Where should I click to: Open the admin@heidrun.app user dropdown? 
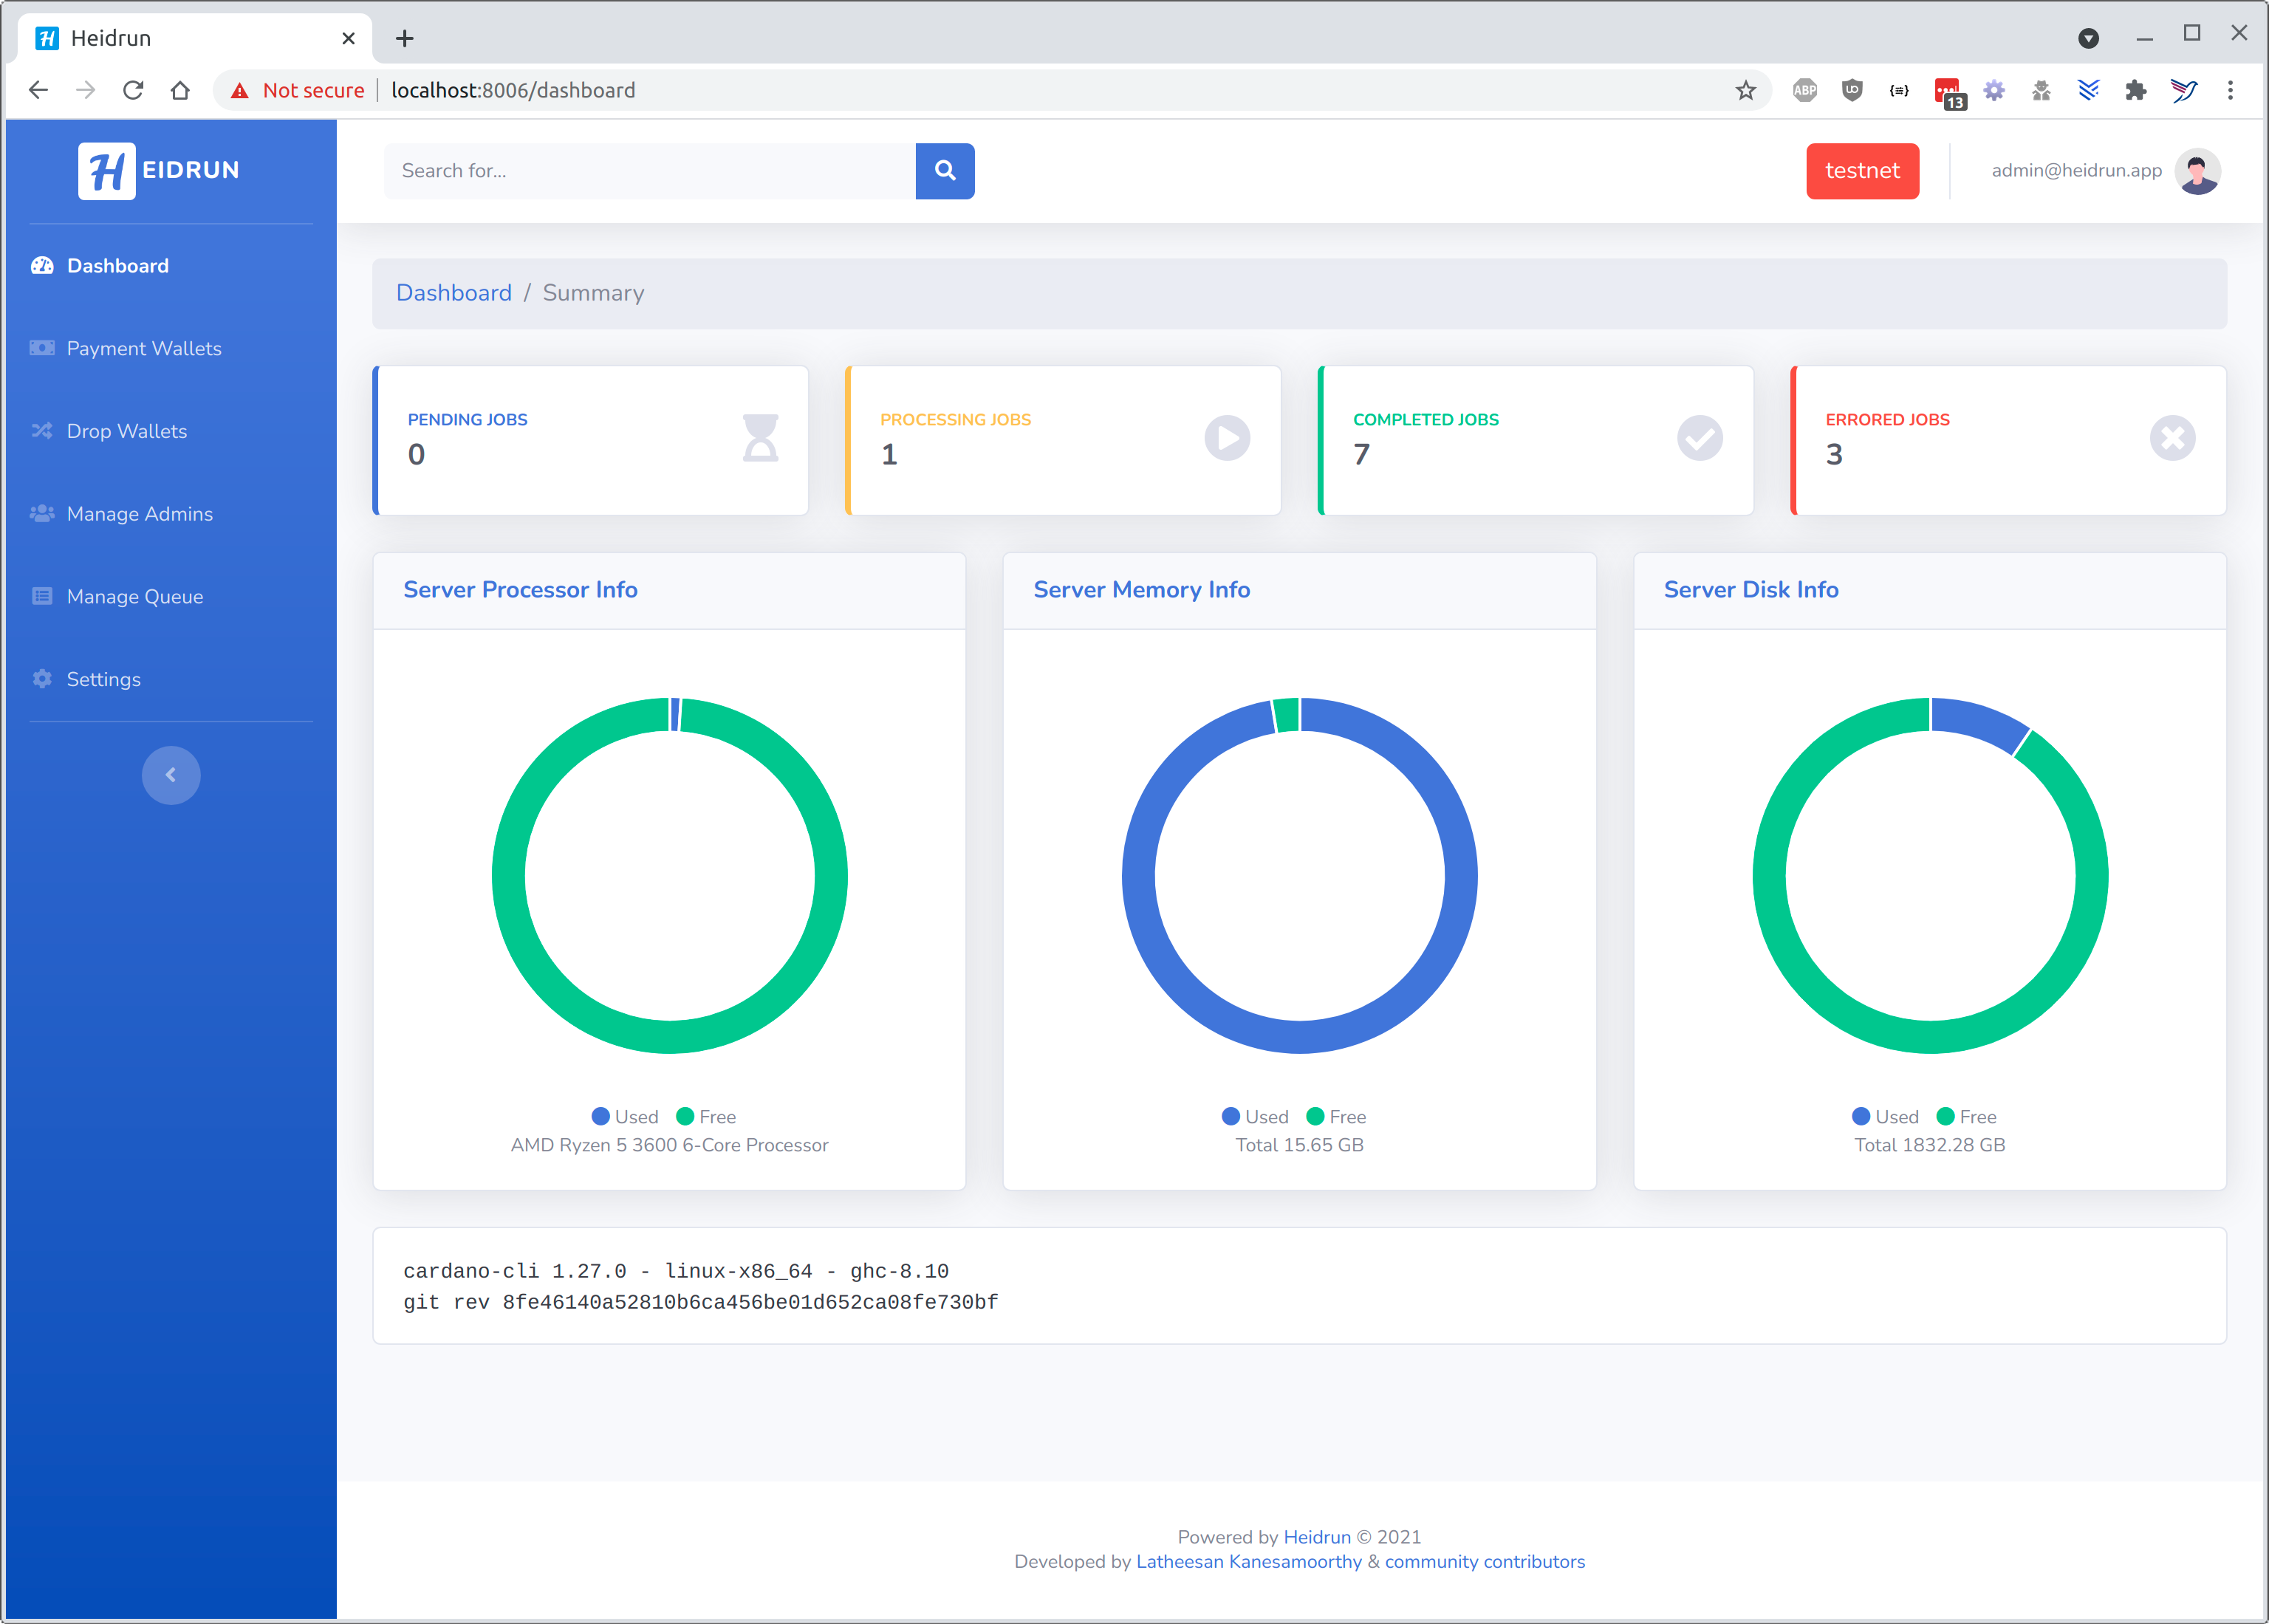[x=2076, y=171]
